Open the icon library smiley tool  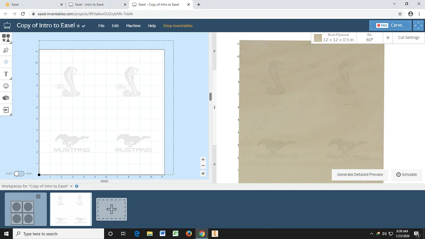[6, 86]
